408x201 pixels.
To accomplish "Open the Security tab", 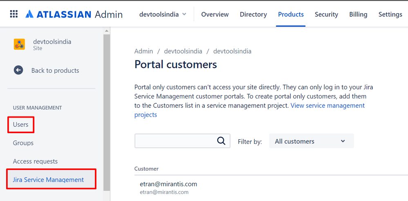I will 326,14.
